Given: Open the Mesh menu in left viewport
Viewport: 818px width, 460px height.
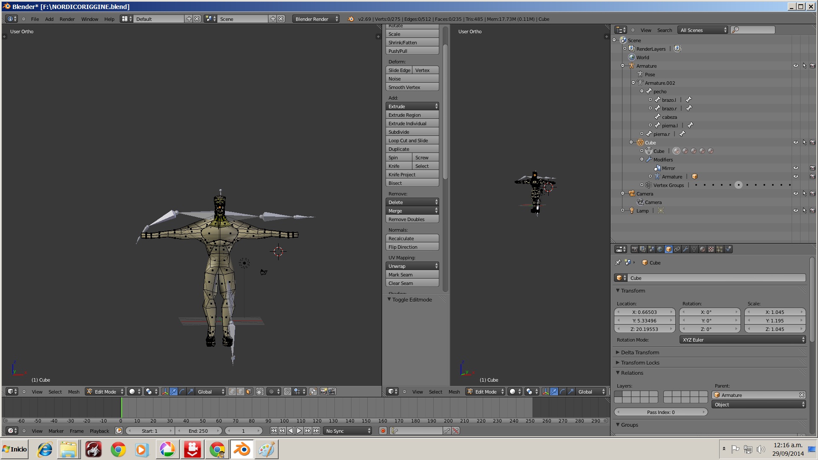Looking at the screenshot, I should (x=73, y=391).
